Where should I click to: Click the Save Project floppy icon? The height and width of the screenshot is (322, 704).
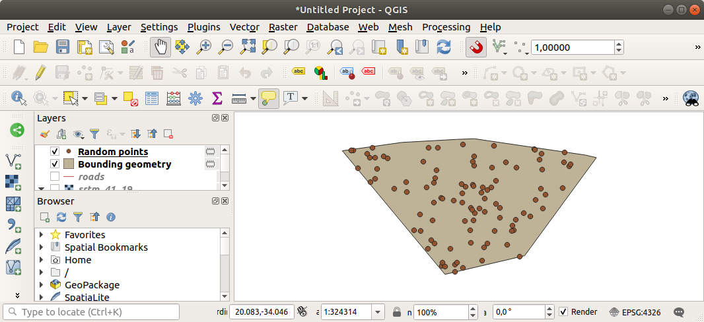[63, 48]
